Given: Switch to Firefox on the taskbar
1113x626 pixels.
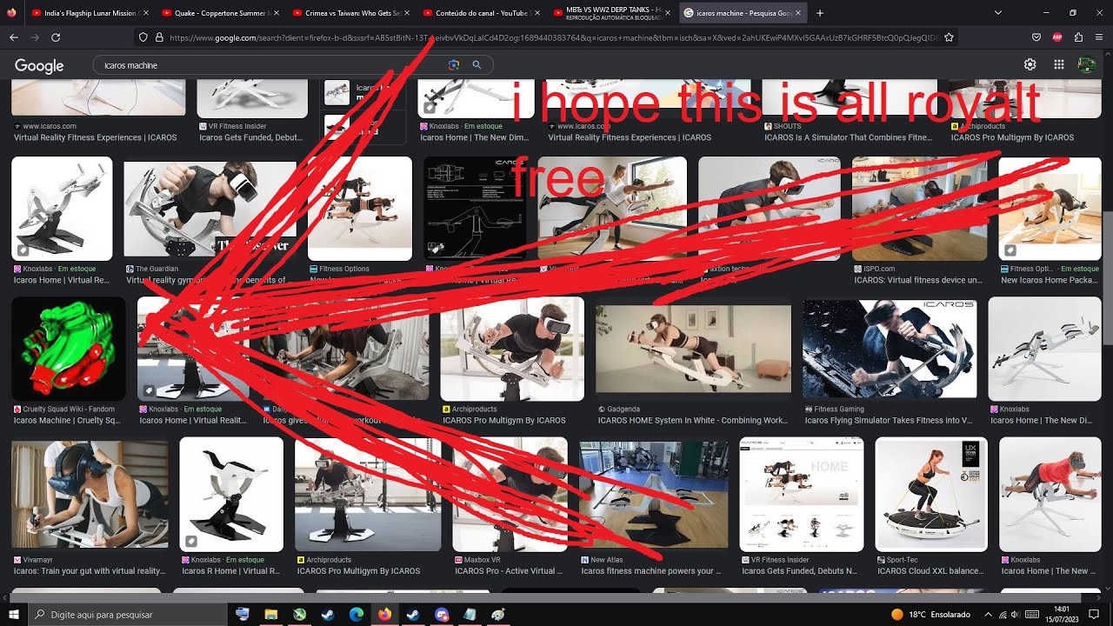Looking at the screenshot, I should (x=384, y=614).
